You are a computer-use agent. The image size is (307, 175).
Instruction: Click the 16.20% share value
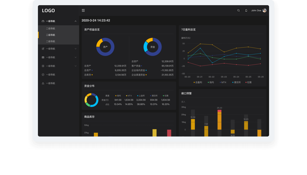166,104
